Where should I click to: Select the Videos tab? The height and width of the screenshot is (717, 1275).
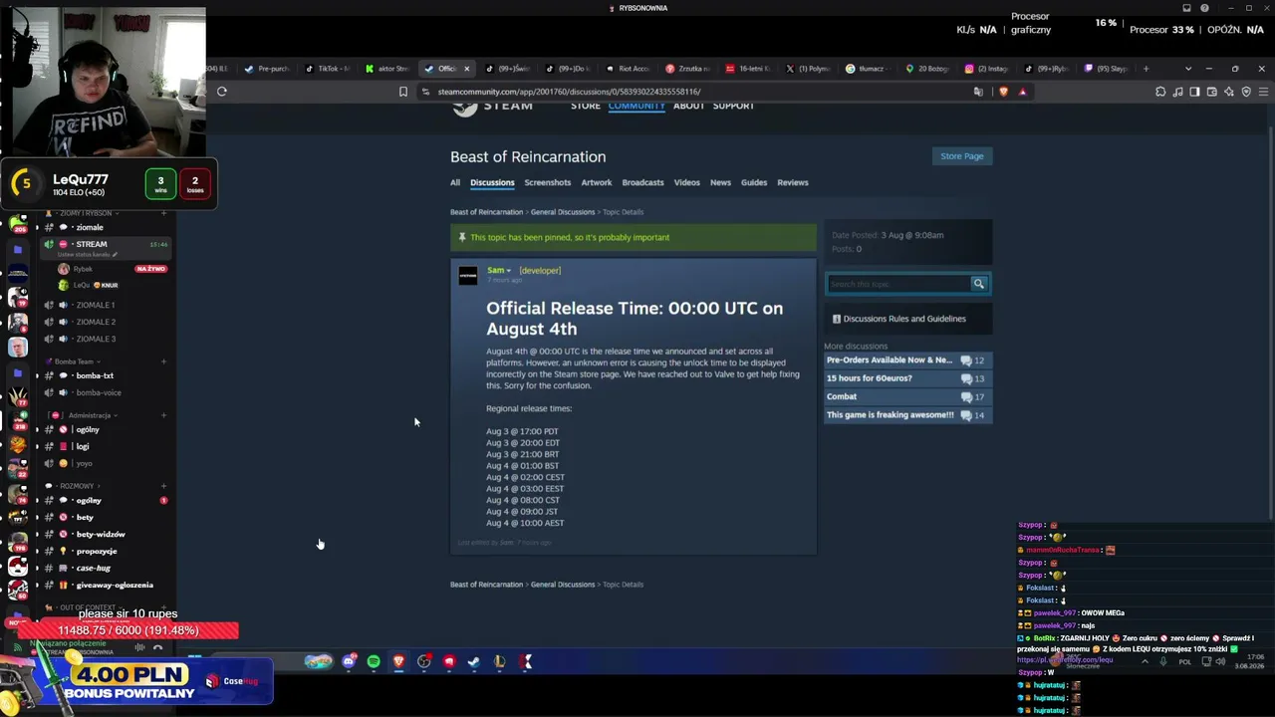(686, 182)
